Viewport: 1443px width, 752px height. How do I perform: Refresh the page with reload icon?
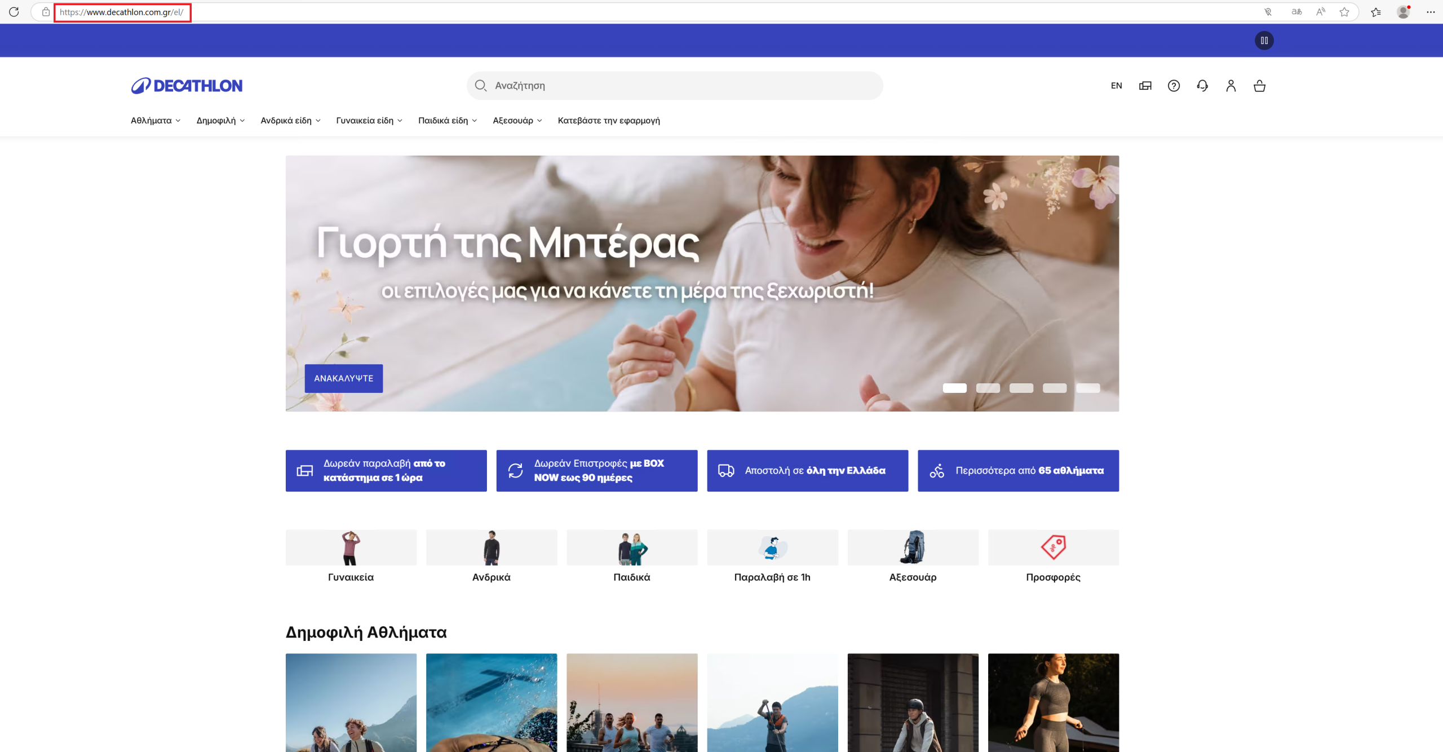[14, 12]
